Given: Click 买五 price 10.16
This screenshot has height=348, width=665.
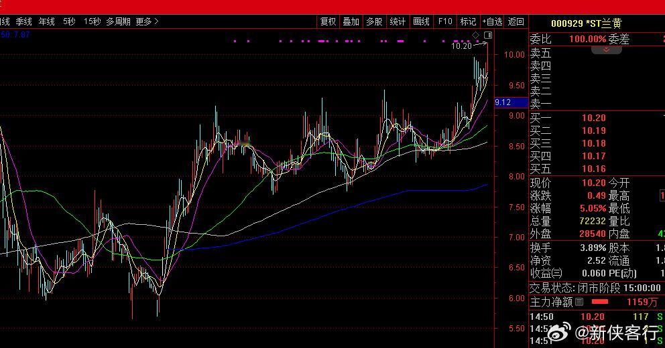Looking at the screenshot, I should [594, 169].
